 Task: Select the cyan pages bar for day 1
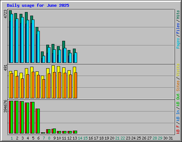coord(12,38)
